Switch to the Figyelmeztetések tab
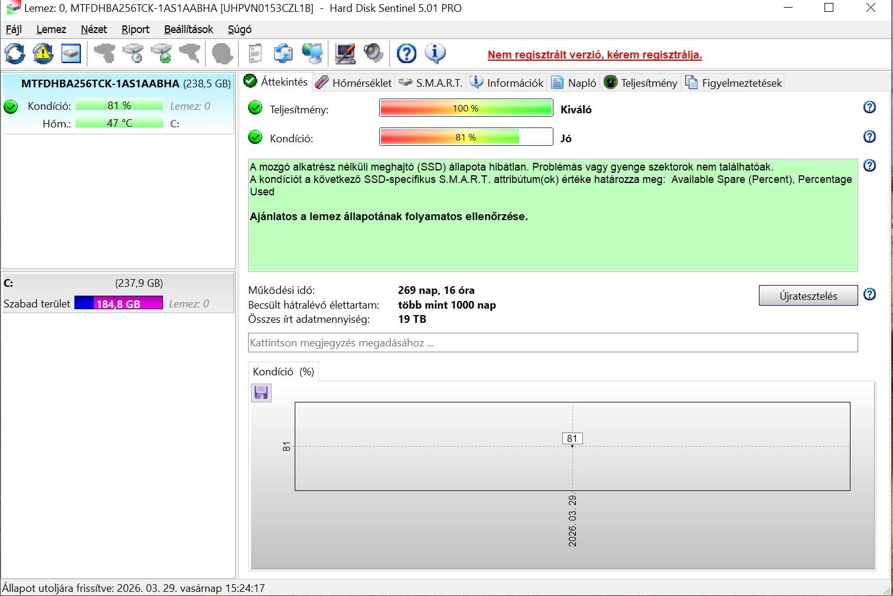893x596 pixels. point(733,83)
